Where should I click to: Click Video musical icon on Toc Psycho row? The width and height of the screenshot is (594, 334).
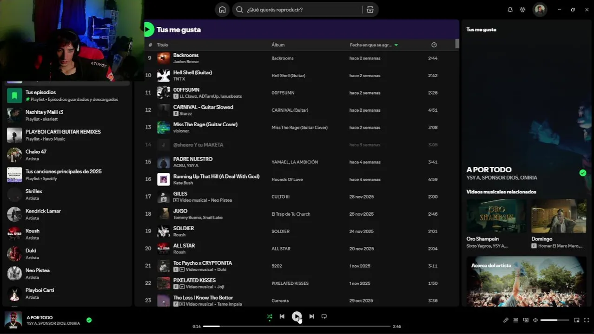[x=182, y=270]
